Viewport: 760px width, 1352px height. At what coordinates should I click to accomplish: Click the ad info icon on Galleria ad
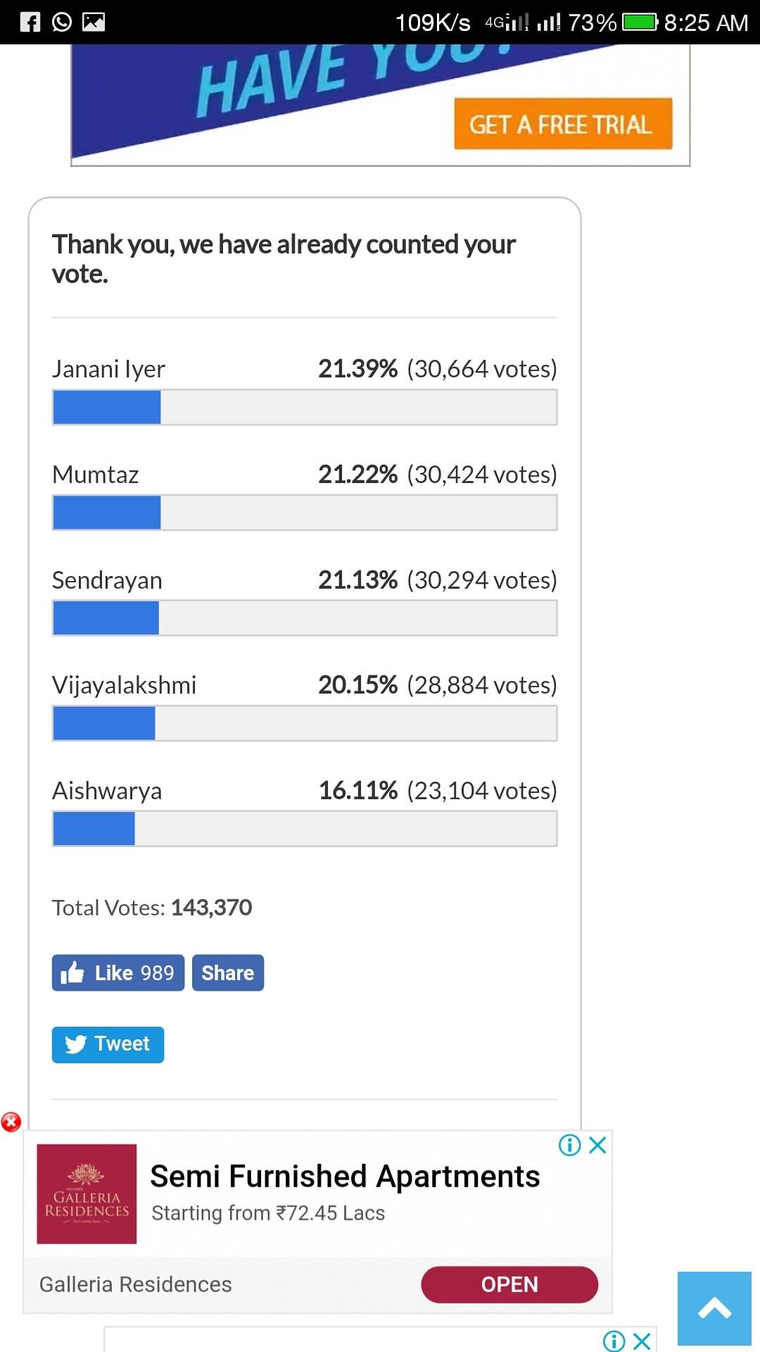click(x=569, y=1145)
